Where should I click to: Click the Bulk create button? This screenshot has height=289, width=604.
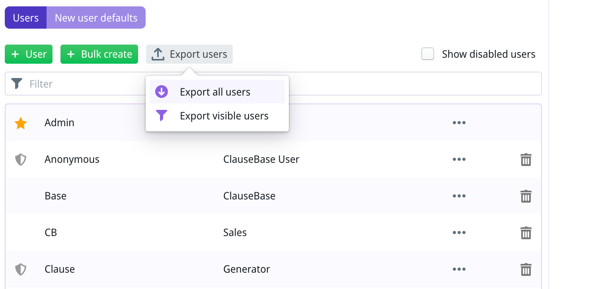pyautogui.click(x=99, y=54)
